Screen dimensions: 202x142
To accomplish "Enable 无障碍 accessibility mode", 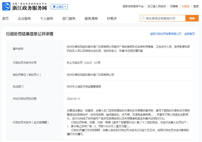I will coord(174,6).
